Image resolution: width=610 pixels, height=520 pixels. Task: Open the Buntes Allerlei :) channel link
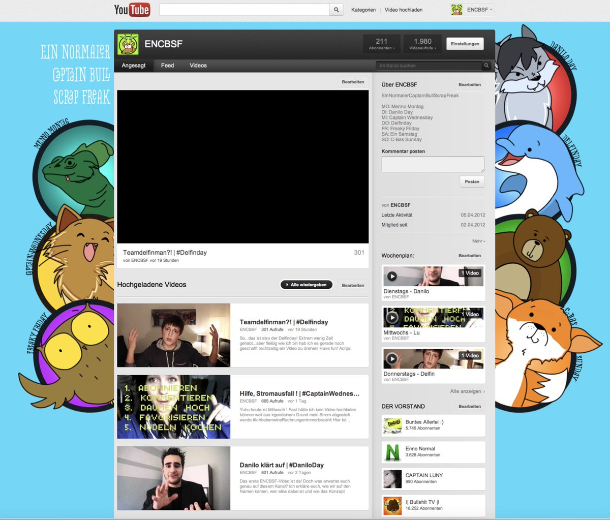(424, 422)
